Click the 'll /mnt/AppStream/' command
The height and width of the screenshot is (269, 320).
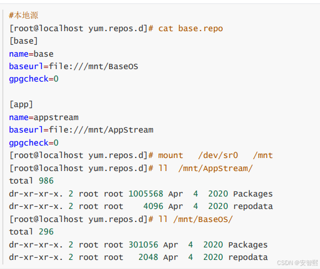pos(206,168)
